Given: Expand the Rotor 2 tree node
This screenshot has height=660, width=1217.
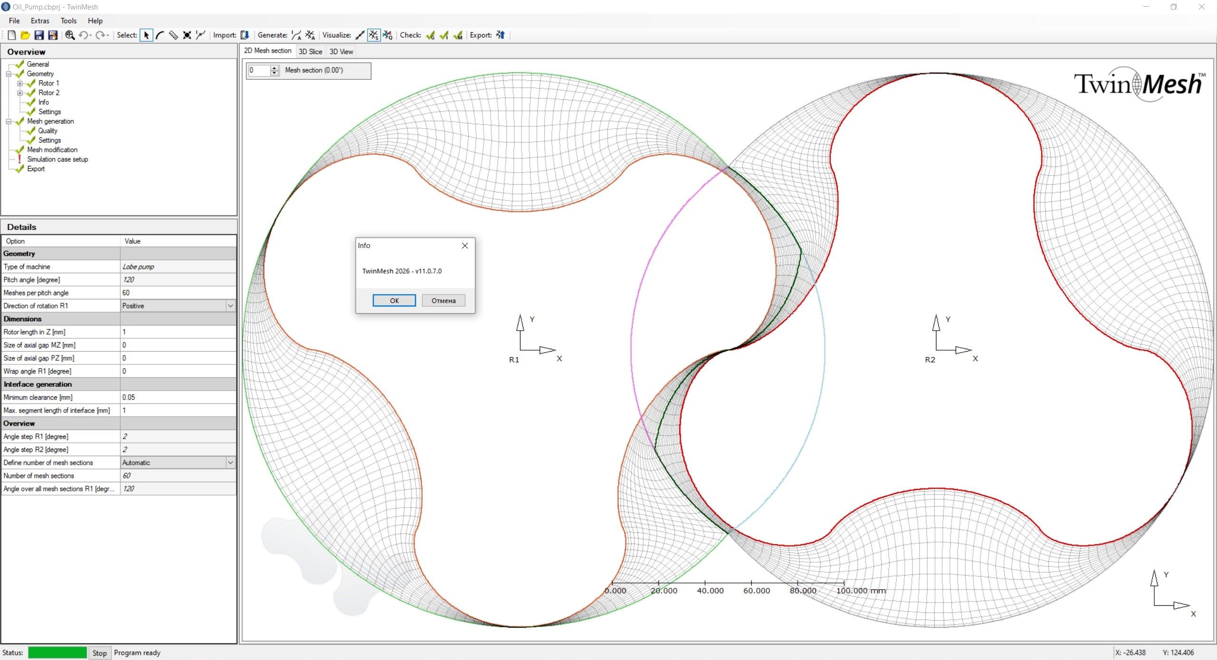Looking at the screenshot, I should (20, 93).
